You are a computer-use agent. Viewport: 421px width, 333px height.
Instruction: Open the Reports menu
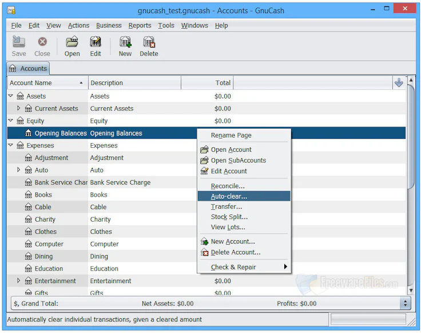pyautogui.click(x=140, y=25)
